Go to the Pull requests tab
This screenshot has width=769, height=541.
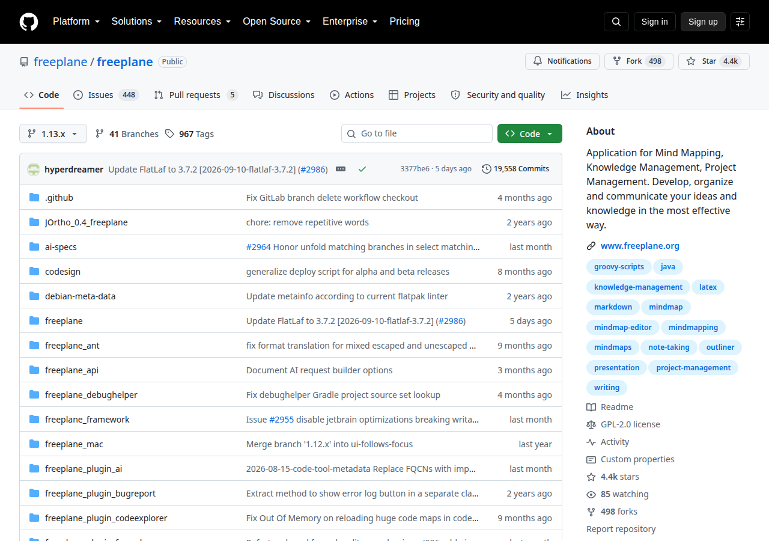point(196,95)
